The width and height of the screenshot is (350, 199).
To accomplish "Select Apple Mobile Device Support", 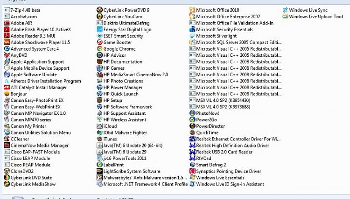I will point(36,68).
